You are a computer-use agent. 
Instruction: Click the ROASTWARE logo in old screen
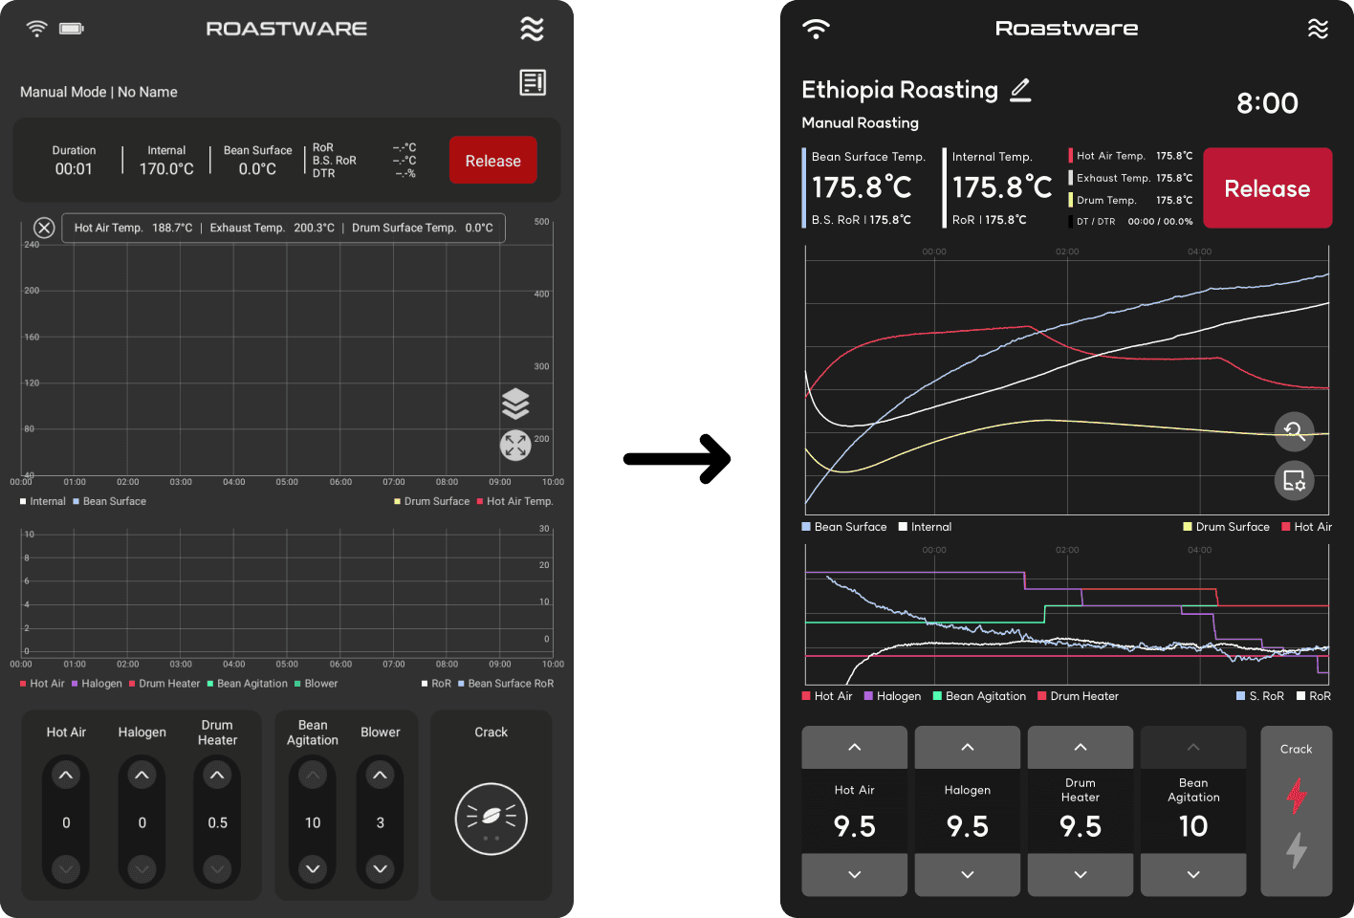(x=287, y=29)
